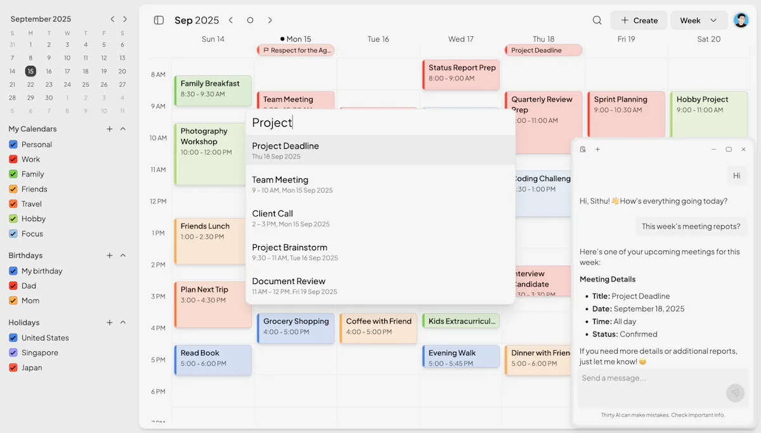Uncheck the United States holidays
761x433 pixels.
[13, 338]
